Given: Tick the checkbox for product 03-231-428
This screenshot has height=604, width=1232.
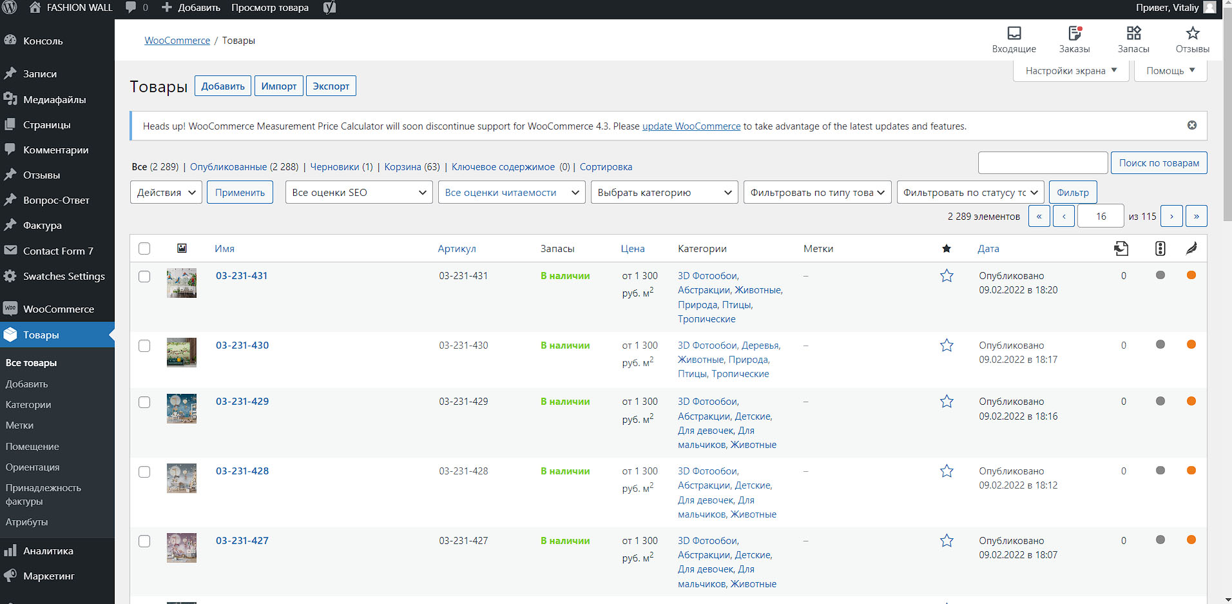Looking at the screenshot, I should [x=144, y=472].
